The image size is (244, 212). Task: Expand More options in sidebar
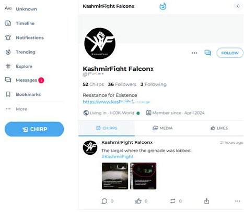click(16, 109)
